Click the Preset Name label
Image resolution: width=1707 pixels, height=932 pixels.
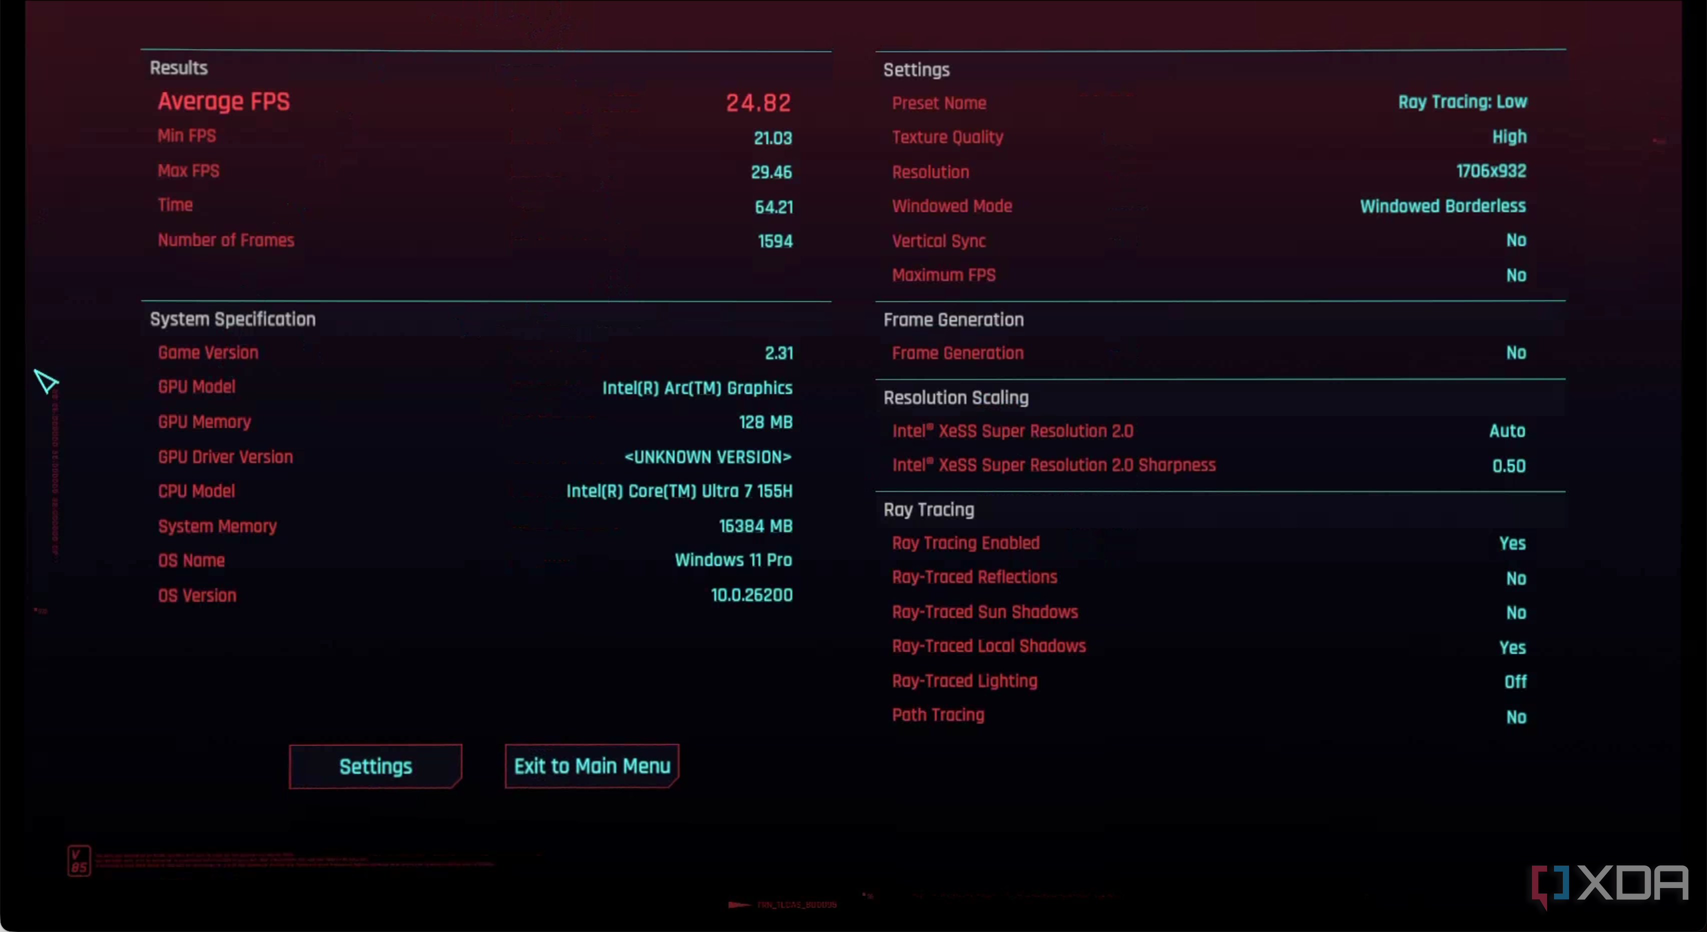click(939, 103)
